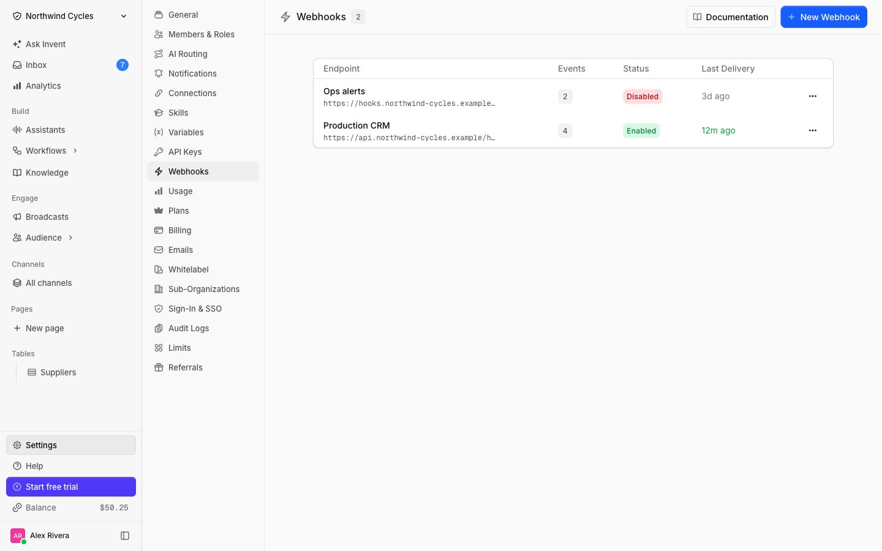Click the api.northwind-cycles URL text
882x551 pixels.
point(409,138)
